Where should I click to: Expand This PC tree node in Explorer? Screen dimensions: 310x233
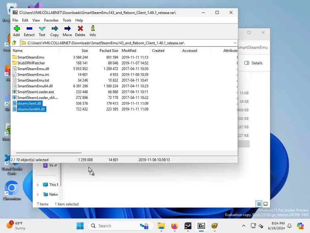click(38, 185)
